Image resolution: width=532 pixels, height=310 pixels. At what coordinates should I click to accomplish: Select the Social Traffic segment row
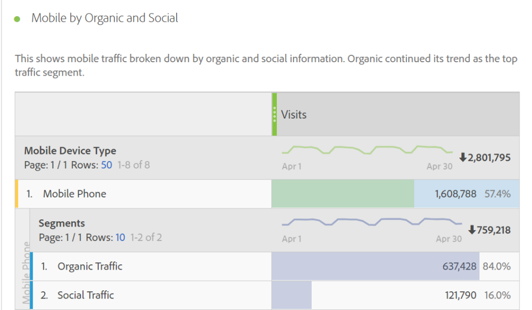pyautogui.click(x=86, y=295)
